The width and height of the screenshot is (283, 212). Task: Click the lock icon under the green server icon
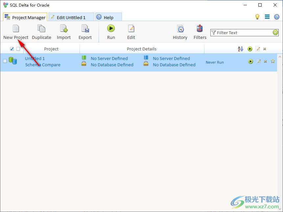tap(84, 64)
